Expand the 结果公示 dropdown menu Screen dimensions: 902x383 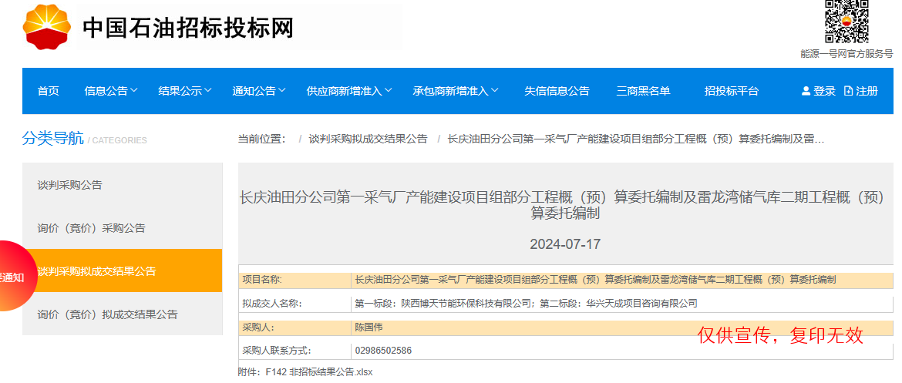(x=184, y=91)
